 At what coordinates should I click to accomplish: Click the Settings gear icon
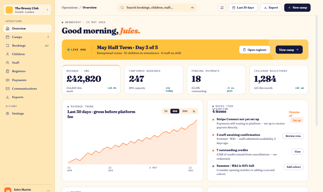click(7, 113)
